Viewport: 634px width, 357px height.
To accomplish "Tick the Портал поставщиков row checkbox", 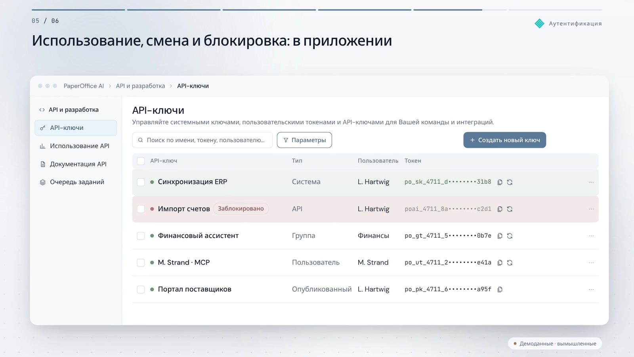I will (141, 290).
